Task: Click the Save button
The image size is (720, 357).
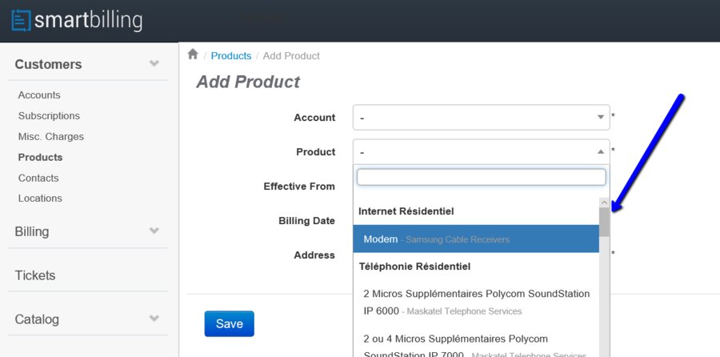Action: (229, 324)
